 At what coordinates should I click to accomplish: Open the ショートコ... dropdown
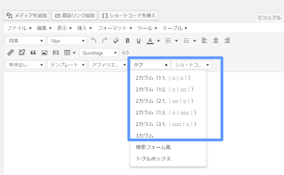click(x=192, y=65)
